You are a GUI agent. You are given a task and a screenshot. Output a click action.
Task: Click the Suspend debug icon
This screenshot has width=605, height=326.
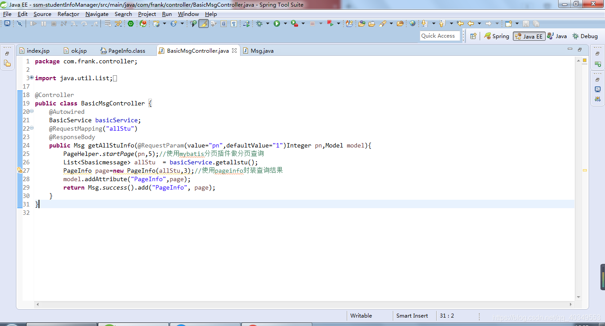tap(43, 23)
